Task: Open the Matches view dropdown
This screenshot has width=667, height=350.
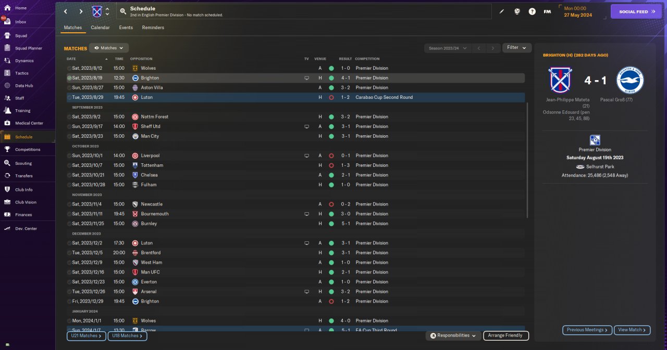Action: coord(109,48)
